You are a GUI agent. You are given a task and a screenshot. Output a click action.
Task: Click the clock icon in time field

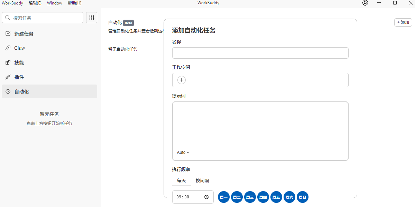[206, 197]
